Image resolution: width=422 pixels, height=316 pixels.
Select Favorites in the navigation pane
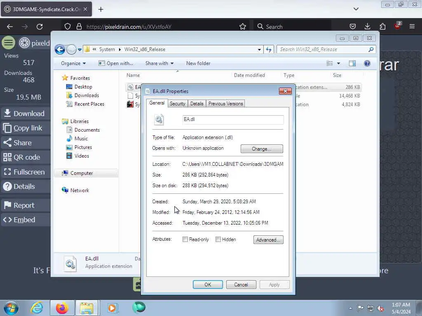[x=80, y=78]
